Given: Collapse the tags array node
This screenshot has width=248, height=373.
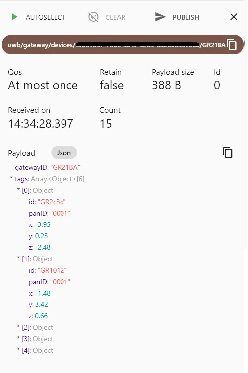Looking at the screenshot, I should tap(11, 177).
